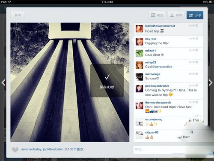Open cityzen63 username link
Screen dimensions: 214x161
pos(152,132)
